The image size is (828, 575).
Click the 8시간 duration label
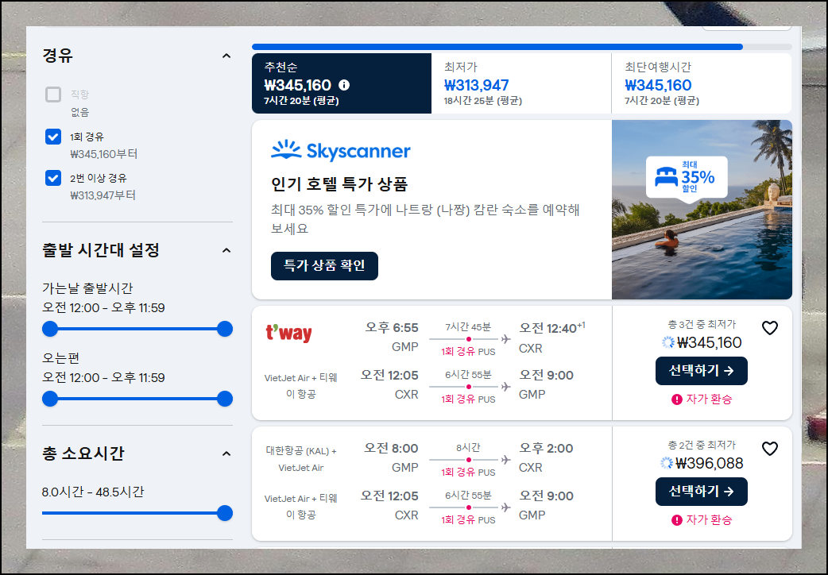[468, 448]
